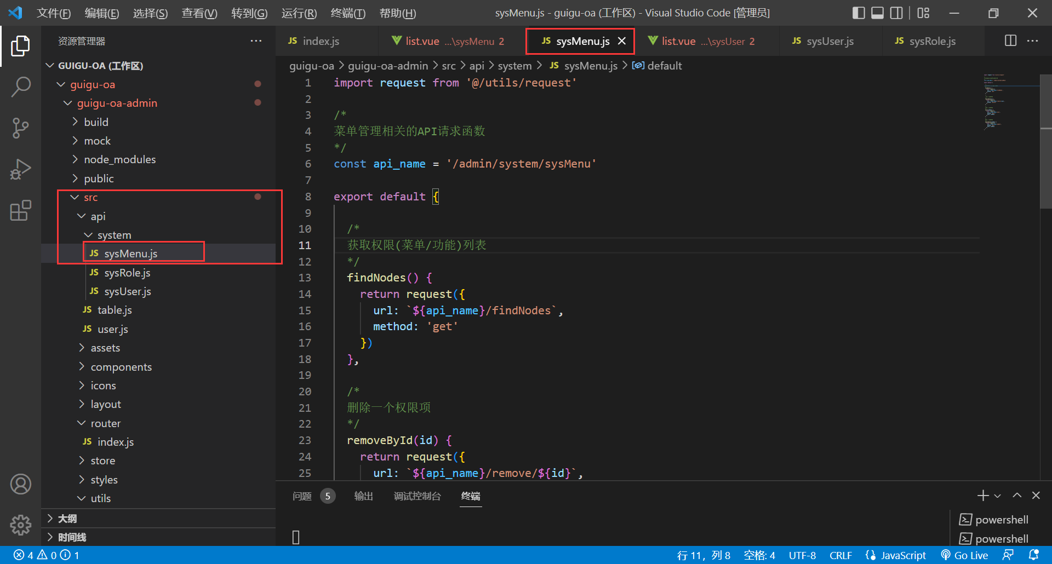
Task: Switch to the sysUser.js editor tab
Action: coord(829,41)
